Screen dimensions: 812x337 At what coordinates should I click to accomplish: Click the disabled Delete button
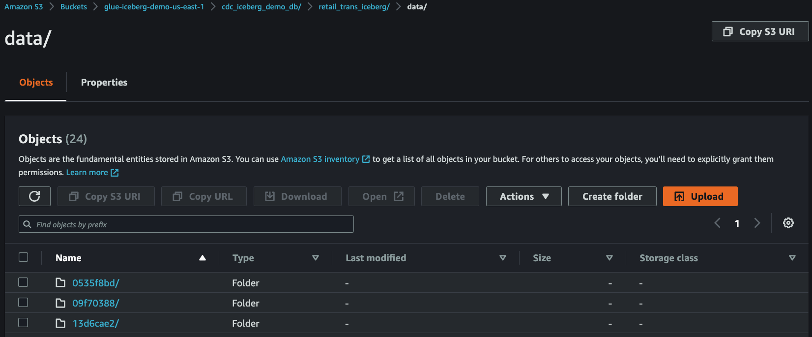click(450, 196)
